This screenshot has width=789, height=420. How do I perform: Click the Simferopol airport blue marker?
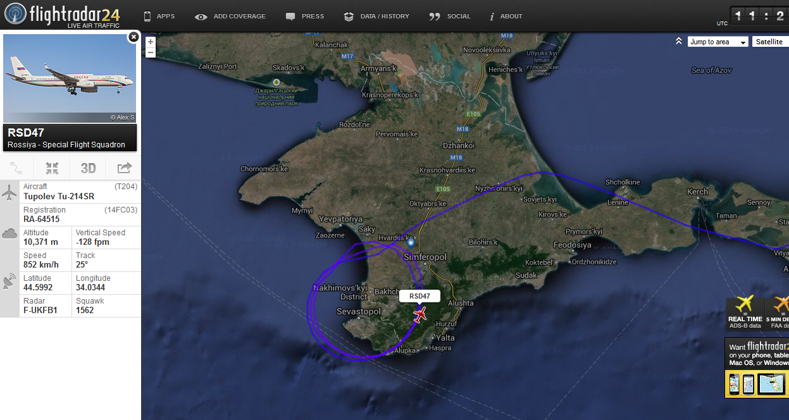tap(411, 243)
